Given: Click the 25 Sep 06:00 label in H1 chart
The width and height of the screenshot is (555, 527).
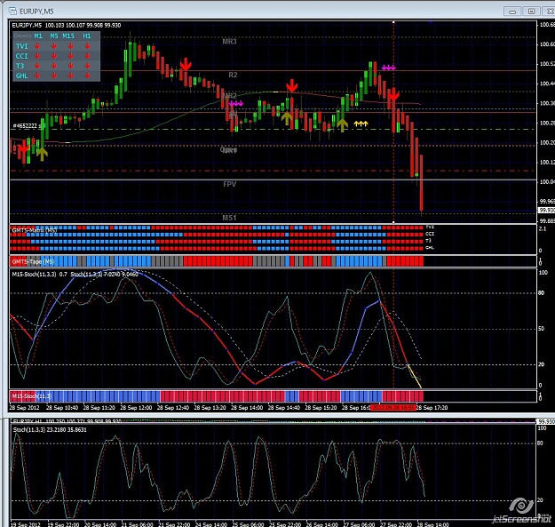Looking at the screenshot, I should [x=248, y=524].
